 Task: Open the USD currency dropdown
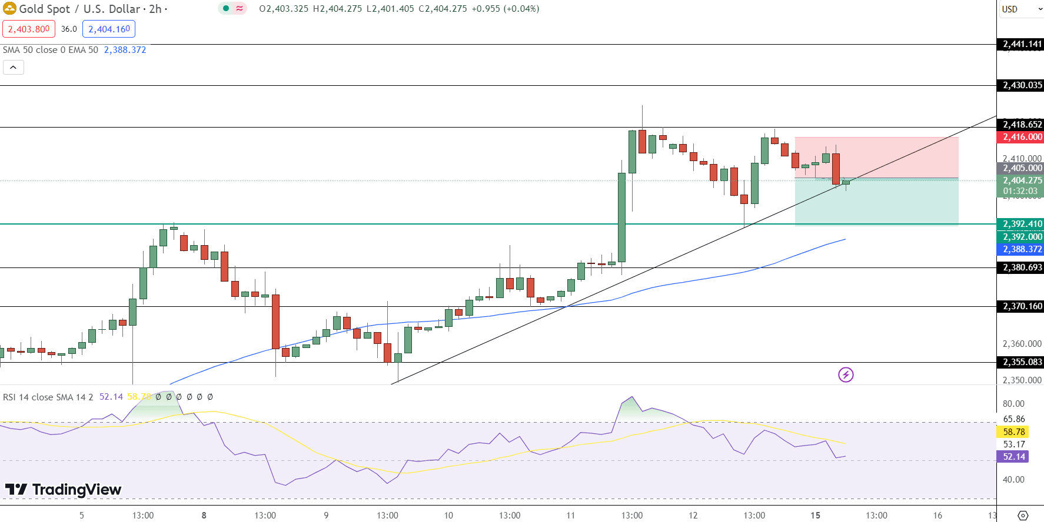tap(1022, 9)
